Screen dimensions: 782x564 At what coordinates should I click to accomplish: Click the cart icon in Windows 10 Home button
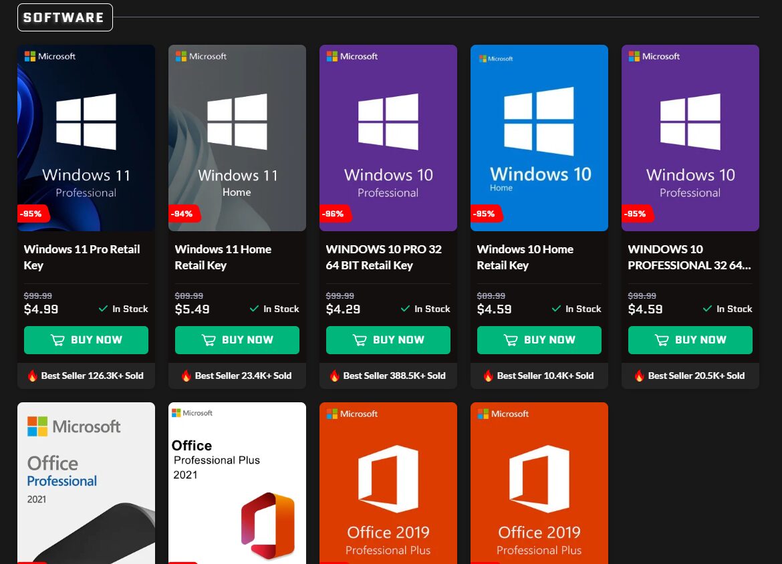(511, 340)
